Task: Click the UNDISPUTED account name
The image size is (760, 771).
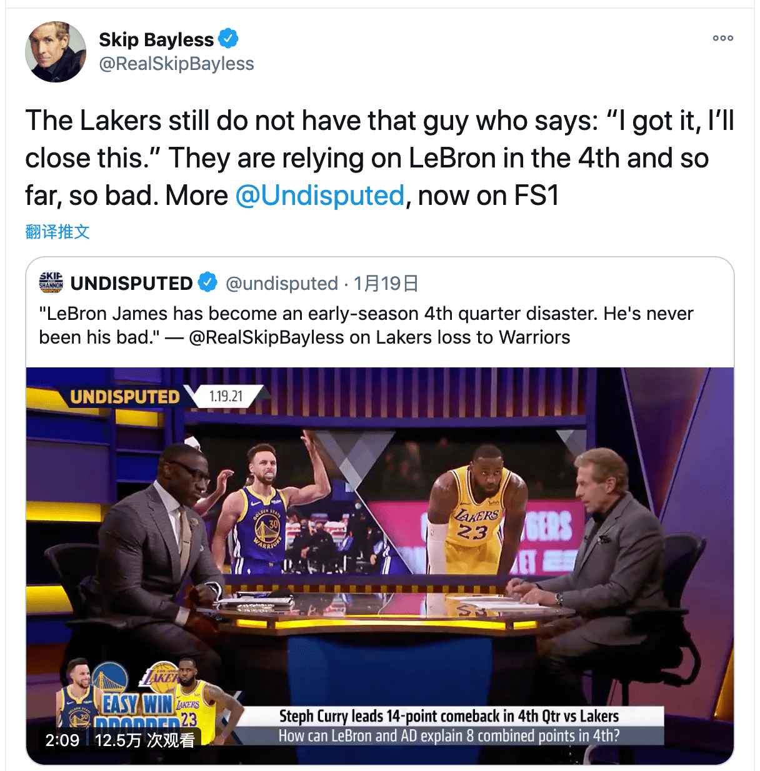Action: click(x=131, y=284)
